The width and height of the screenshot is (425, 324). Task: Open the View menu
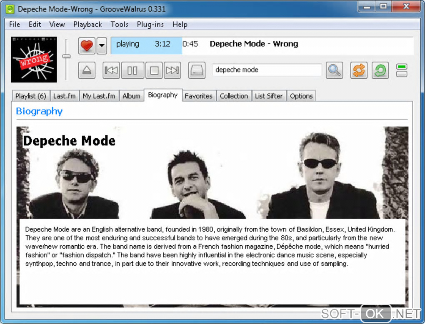pos(57,25)
